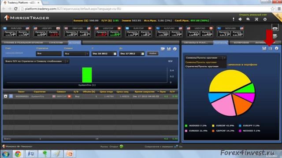The height and width of the screenshot is (158, 282).
Task: Click the 'Dec 10 2012' from-date field
Action: tap(104, 54)
